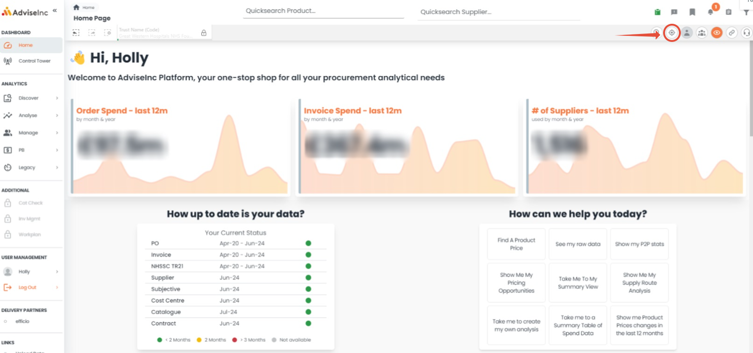Click the clock history icon
The image size is (753, 353).
(x=656, y=33)
